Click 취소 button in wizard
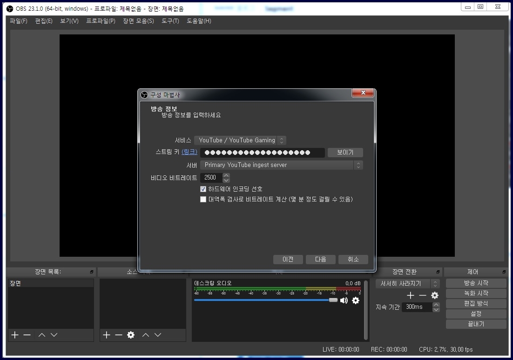The width and height of the screenshot is (513, 360). (x=353, y=259)
